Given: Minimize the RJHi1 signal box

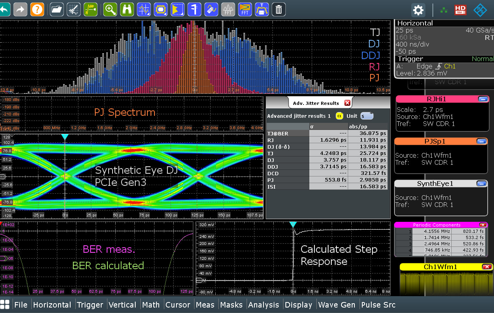Looking at the screenshot, I should coord(483,99).
